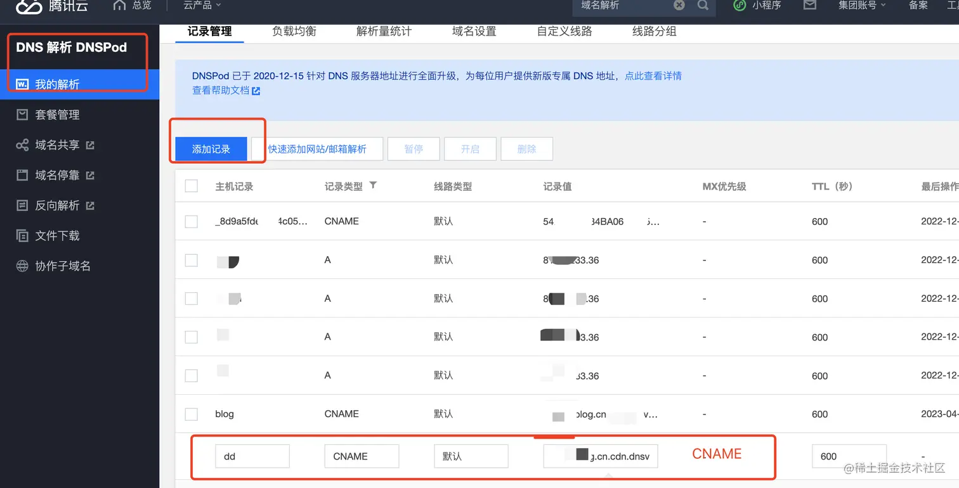Switch to the 负载均衡 tab

[294, 31]
